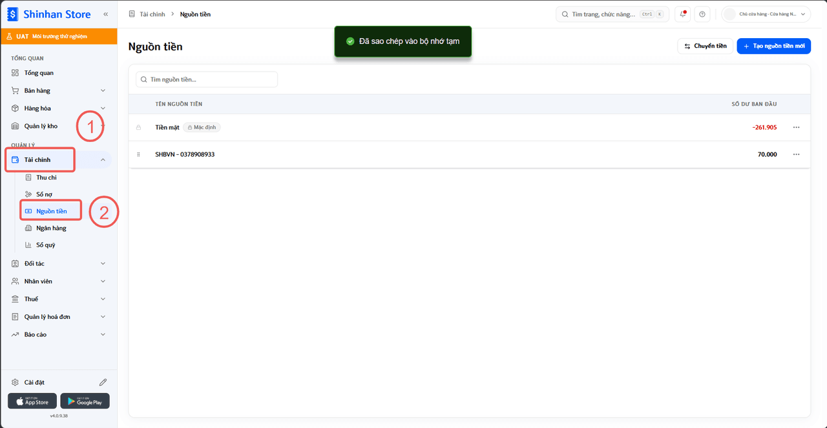This screenshot has width=827, height=428.
Task: Expand the Quản lý kho menu
Action: (x=59, y=126)
